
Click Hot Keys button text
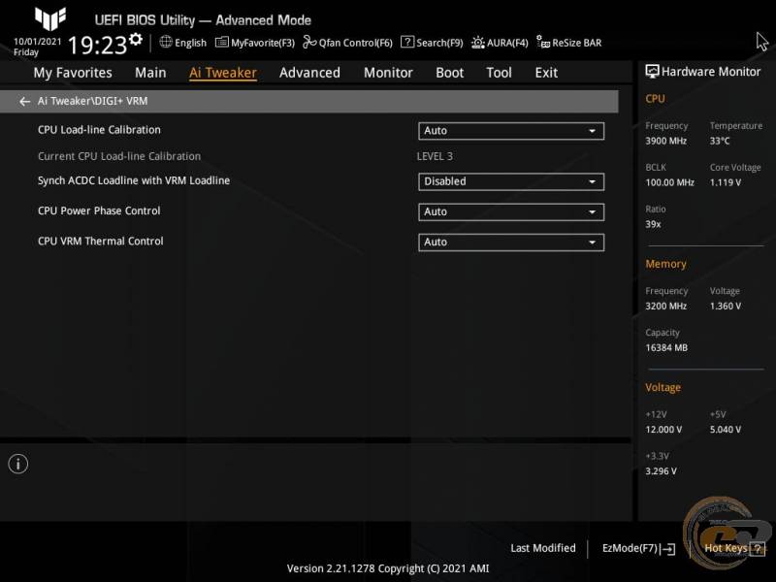click(726, 548)
